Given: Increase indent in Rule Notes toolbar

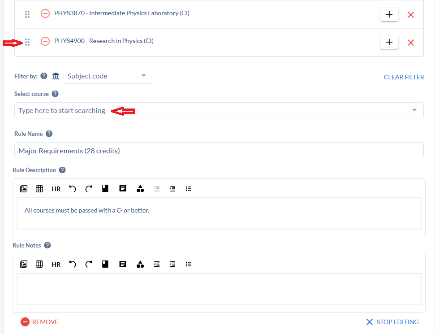Looking at the screenshot, I should tap(172, 264).
